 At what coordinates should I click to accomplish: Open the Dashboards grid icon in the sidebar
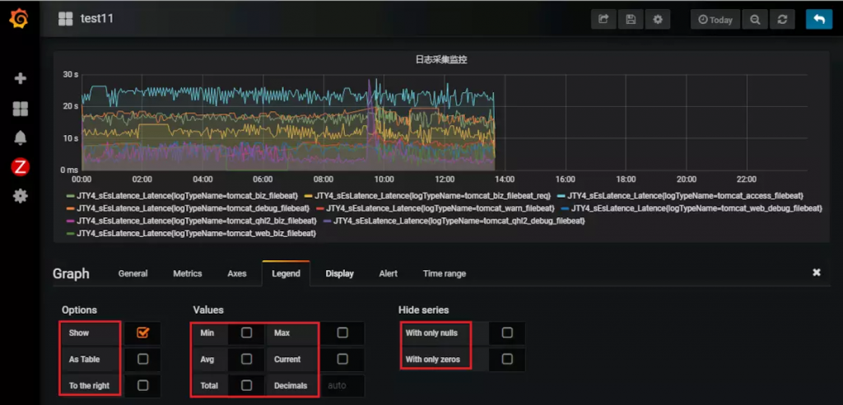pos(20,109)
